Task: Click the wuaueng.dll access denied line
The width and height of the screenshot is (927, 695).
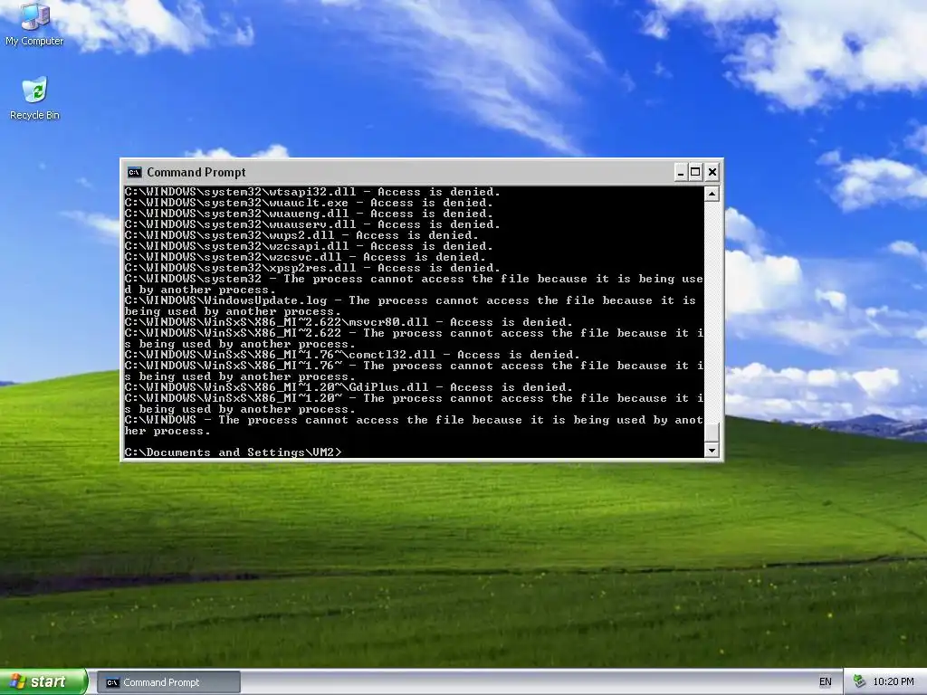Action: coord(310,214)
